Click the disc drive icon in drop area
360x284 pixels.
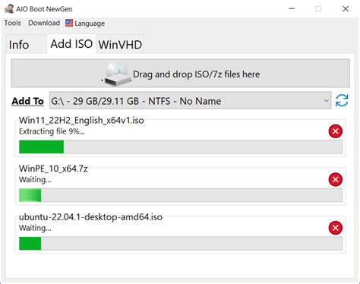pyautogui.click(x=117, y=74)
